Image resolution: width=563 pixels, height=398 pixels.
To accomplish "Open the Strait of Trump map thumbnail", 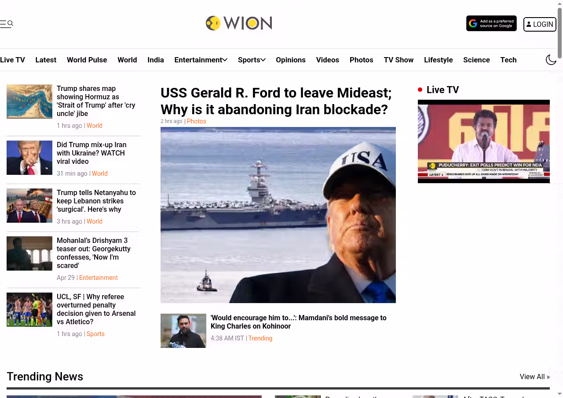I will (x=29, y=101).
